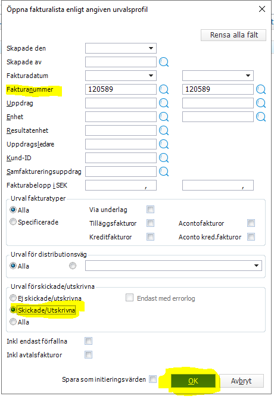This screenshot has height=399, width=274.
Task: Click first Fakturabelopp i SEK field
Action: click(121, 185)
